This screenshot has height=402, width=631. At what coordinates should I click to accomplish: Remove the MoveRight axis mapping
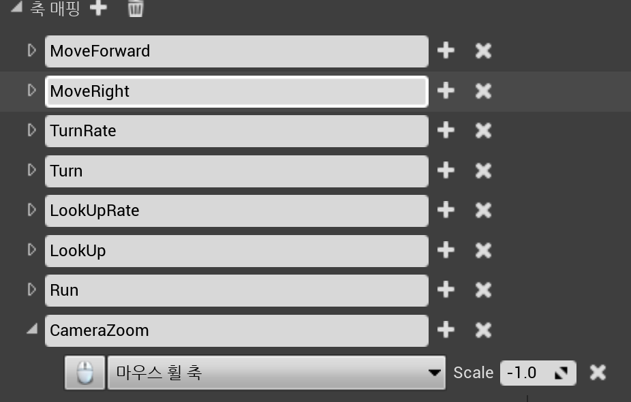482,91
